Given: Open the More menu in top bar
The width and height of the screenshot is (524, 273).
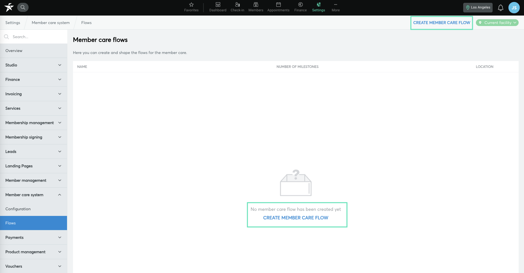Looking at the screenshot, I should [x=336, y=7].
